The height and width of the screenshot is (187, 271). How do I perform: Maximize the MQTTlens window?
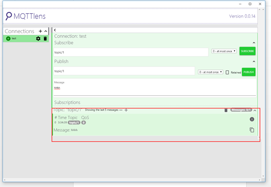pos(250,4)
